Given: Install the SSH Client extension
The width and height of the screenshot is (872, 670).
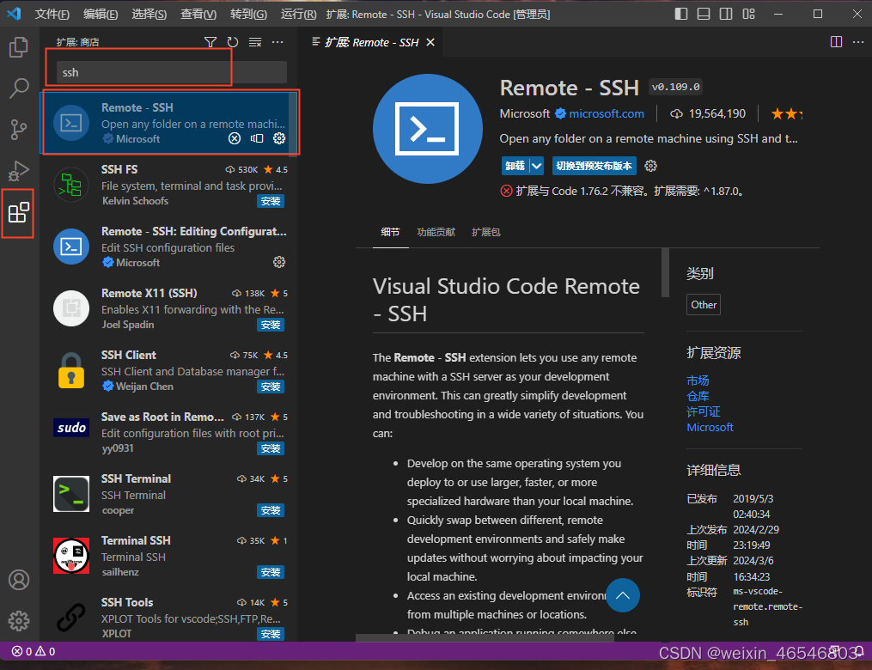Looking at the screenshot, I should (x=271, y=387).
